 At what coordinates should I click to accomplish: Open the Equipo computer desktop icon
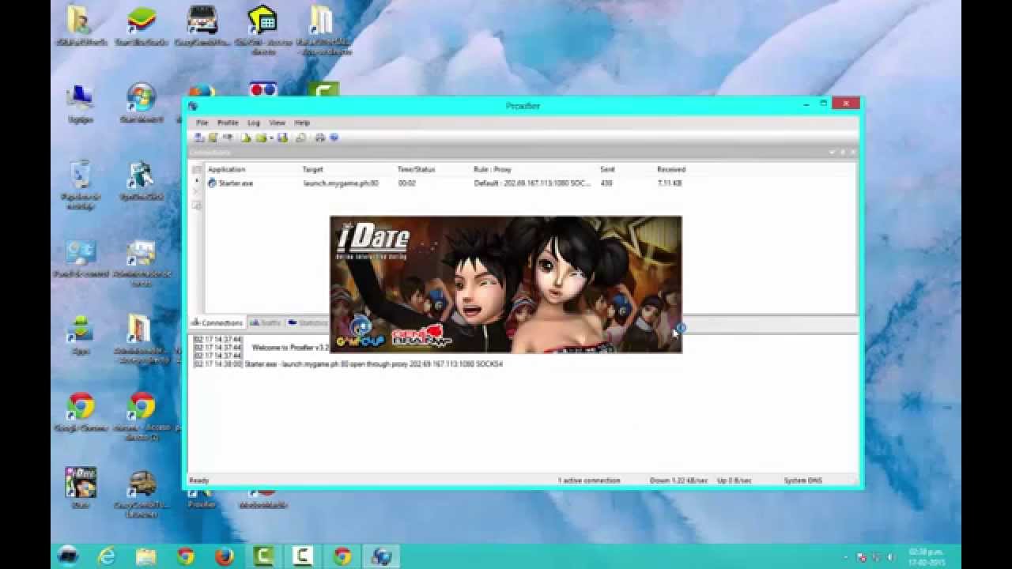pyautogui.click(x=80, y=103)
